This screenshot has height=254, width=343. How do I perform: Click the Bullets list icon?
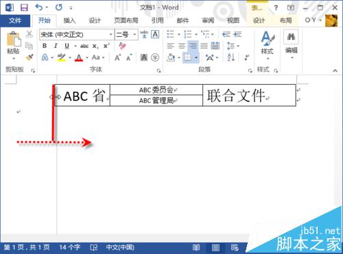click(171, 34)
